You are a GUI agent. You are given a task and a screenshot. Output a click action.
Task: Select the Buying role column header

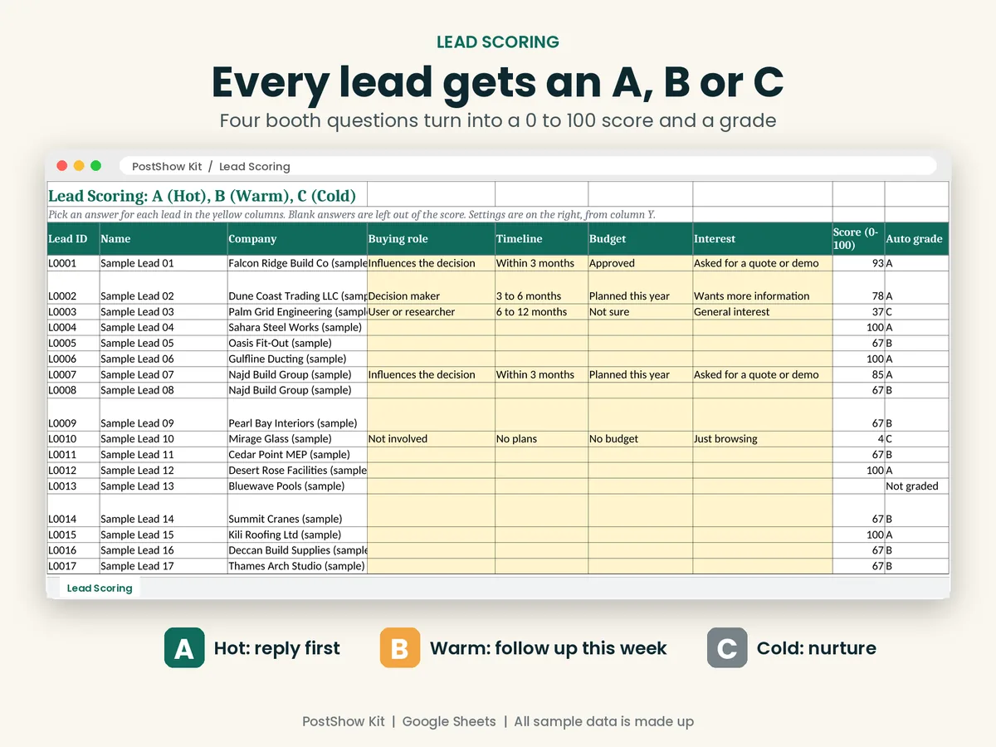pyautogui.click(x=431, y=238)
